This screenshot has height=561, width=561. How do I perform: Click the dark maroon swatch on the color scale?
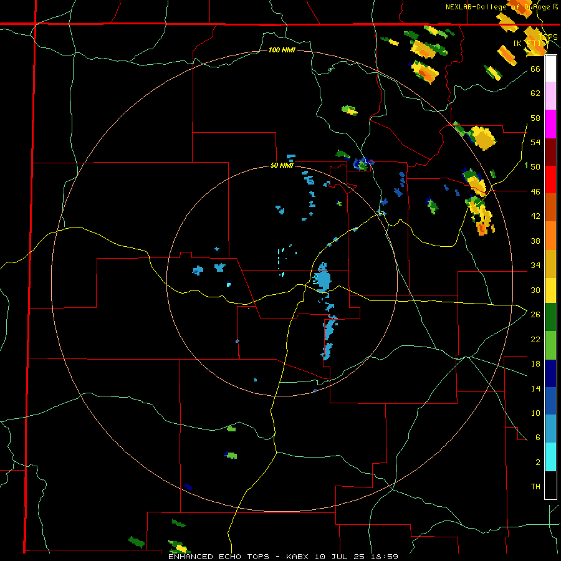click(x=550, y=151)
